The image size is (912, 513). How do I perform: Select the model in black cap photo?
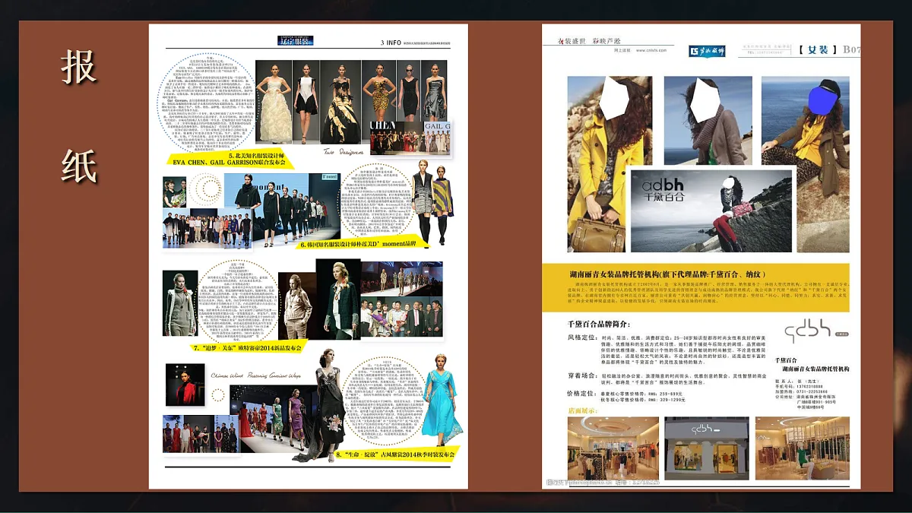[x=806, y=163]
